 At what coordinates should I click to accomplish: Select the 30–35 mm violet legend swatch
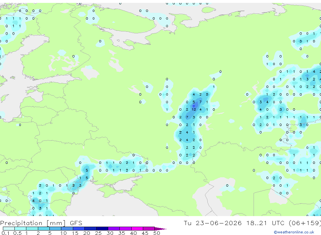[x=114, y=229]
